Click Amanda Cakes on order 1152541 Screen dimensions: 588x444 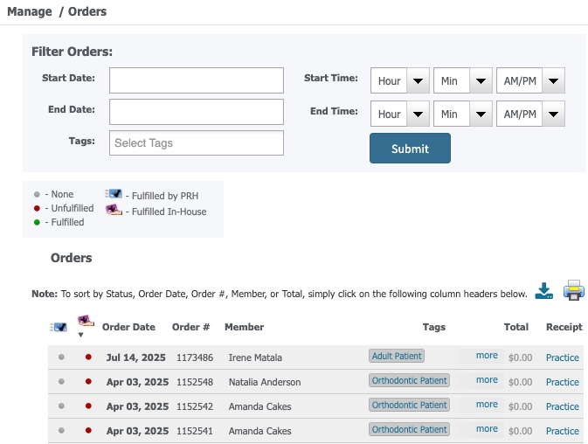(x=259, y=431)
